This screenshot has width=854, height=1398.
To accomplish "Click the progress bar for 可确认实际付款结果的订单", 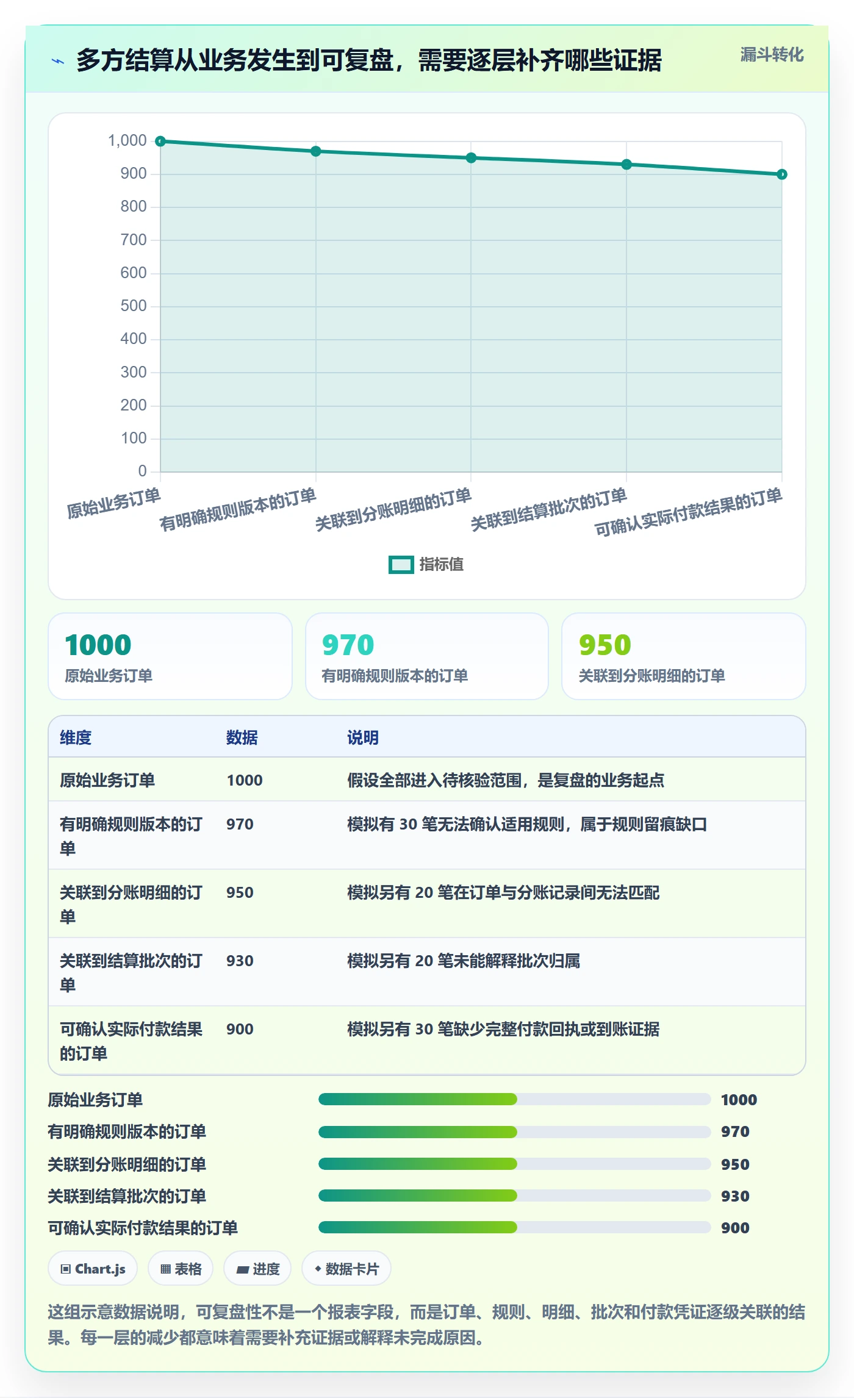I will click(515, 1228).
